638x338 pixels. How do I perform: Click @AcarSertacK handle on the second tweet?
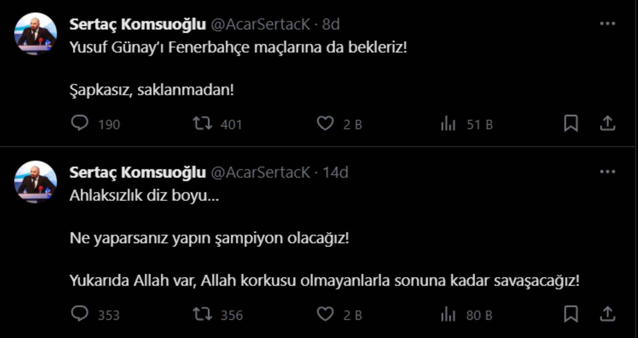pyautogui.click(x=260, y=172)
